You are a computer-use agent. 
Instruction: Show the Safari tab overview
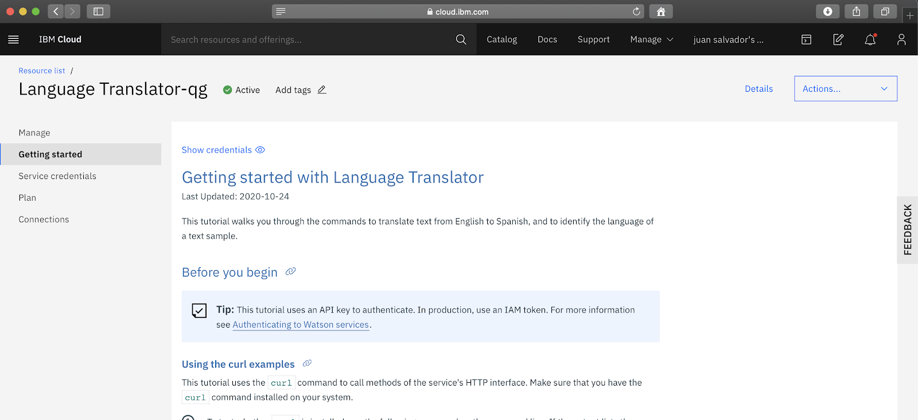[x=885, y=11]
